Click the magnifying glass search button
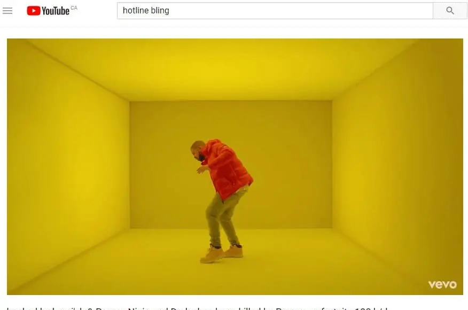Image resolution: width=468 pixels, height=310 pixels. coord(450,11)
